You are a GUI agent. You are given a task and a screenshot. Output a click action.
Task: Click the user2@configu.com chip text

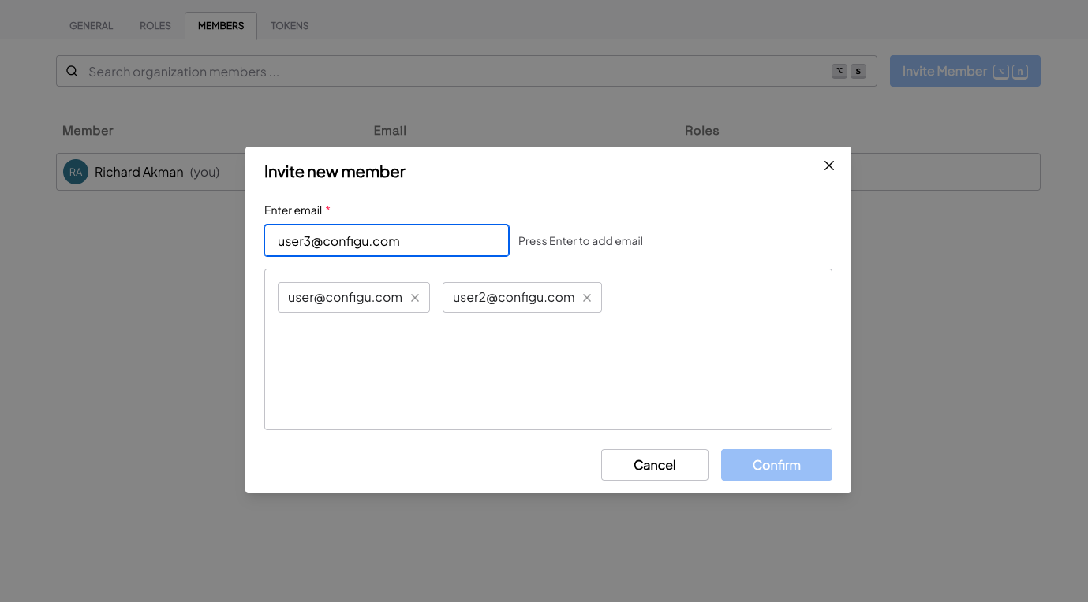tap(514, 297)
